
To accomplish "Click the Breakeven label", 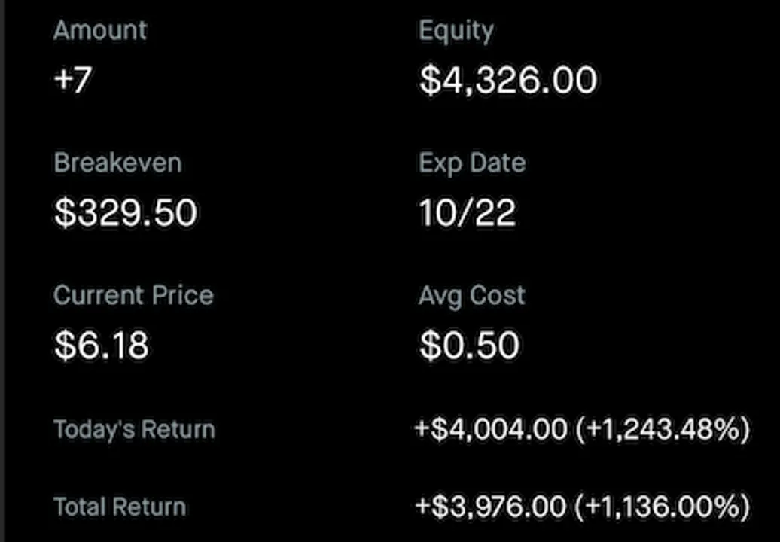I will (x=118, y=163).
